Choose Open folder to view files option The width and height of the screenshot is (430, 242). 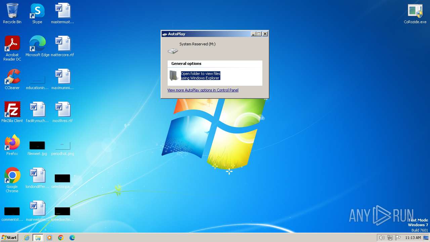tap(201, 76)
